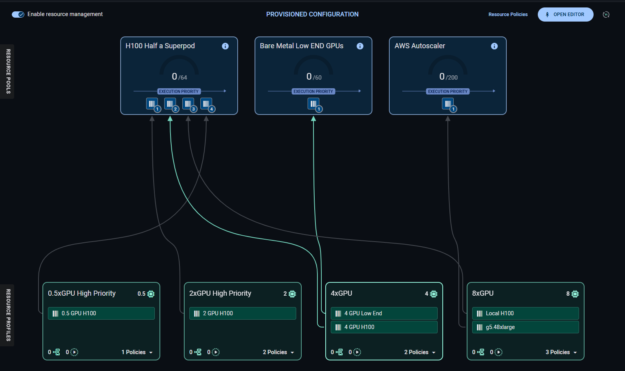Select the 4 GPU Low End resource entry
Image resolution: width=625 pixels, height=371 pixels.
tap(384, 313)
